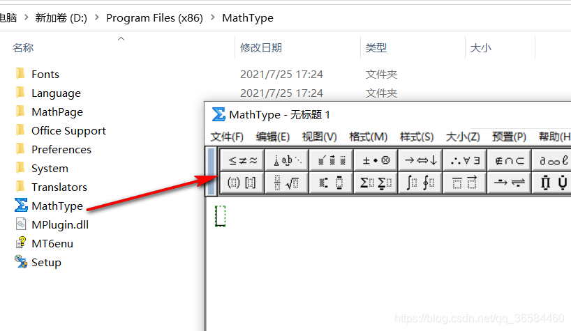Open the miscellaneous symbols palette (∂∞ℓ)

[551, 160]
